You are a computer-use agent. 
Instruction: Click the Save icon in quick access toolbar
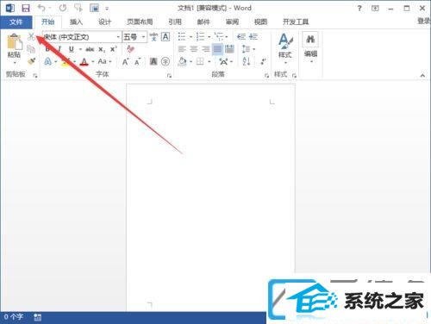tap(26, 8)
